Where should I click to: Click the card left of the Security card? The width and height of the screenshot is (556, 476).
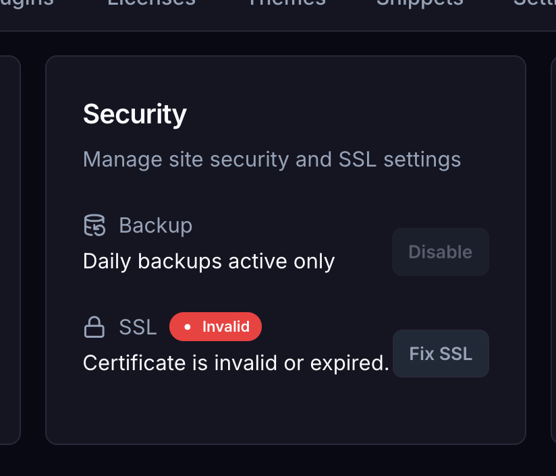click(10, 249)
